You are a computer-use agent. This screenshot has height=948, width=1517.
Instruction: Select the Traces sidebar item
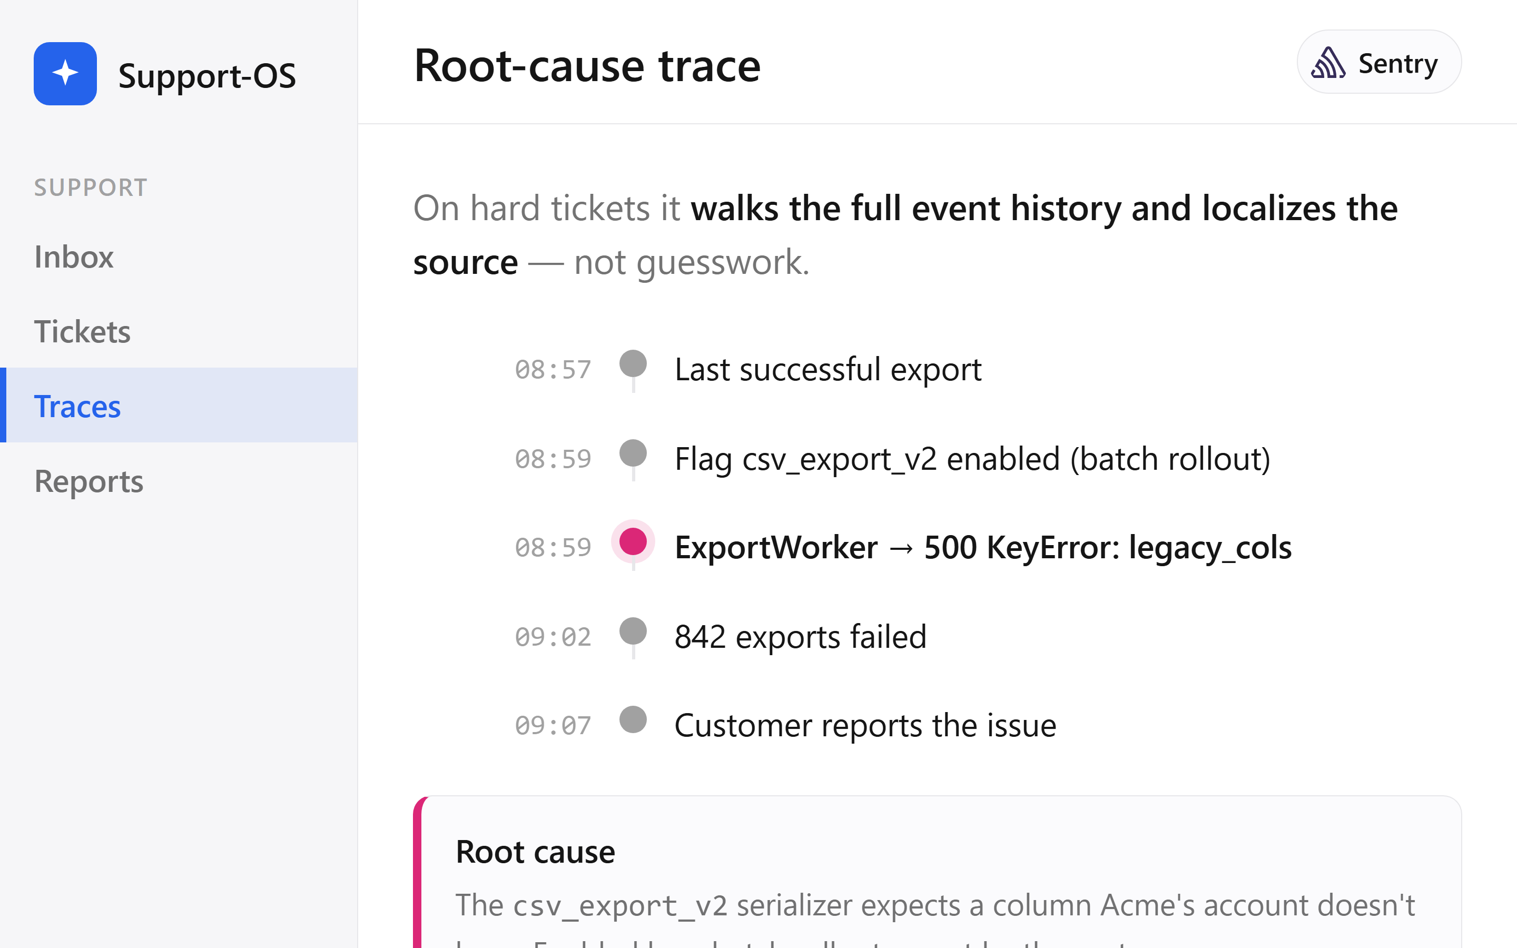coord(179,405)
